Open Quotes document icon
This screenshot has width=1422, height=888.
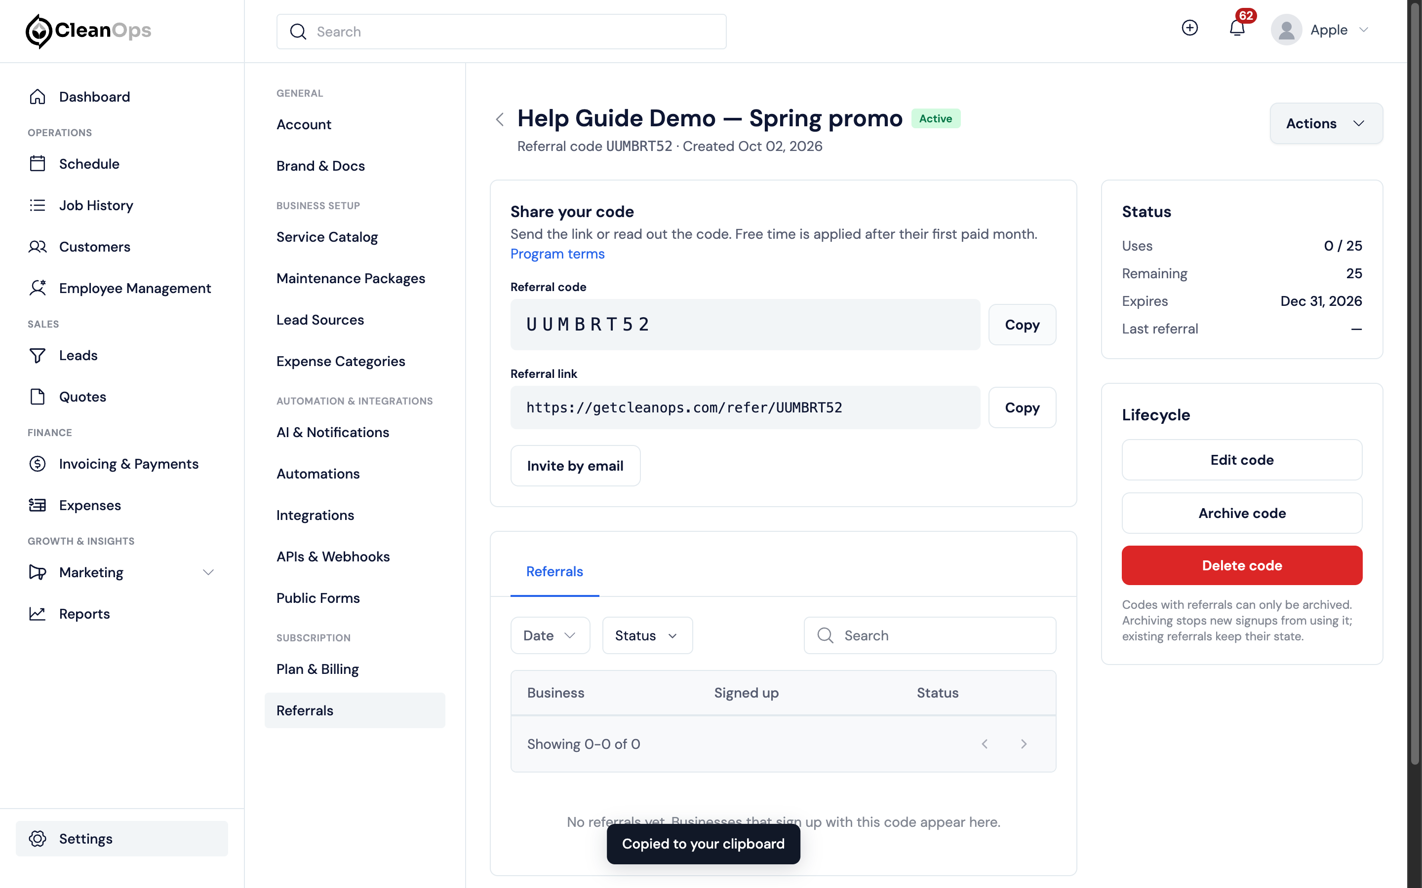(38, 397)
